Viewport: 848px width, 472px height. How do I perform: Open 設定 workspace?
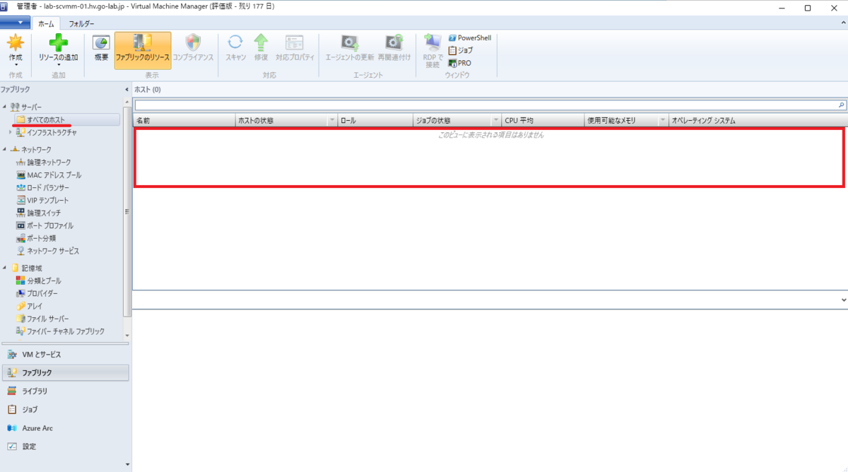point(66,447)
